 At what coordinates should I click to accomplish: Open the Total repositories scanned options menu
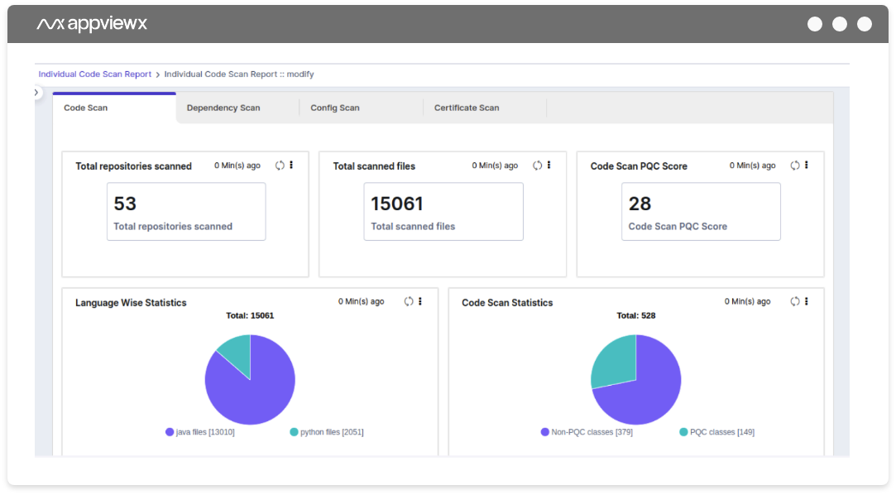tap(291, 164)
